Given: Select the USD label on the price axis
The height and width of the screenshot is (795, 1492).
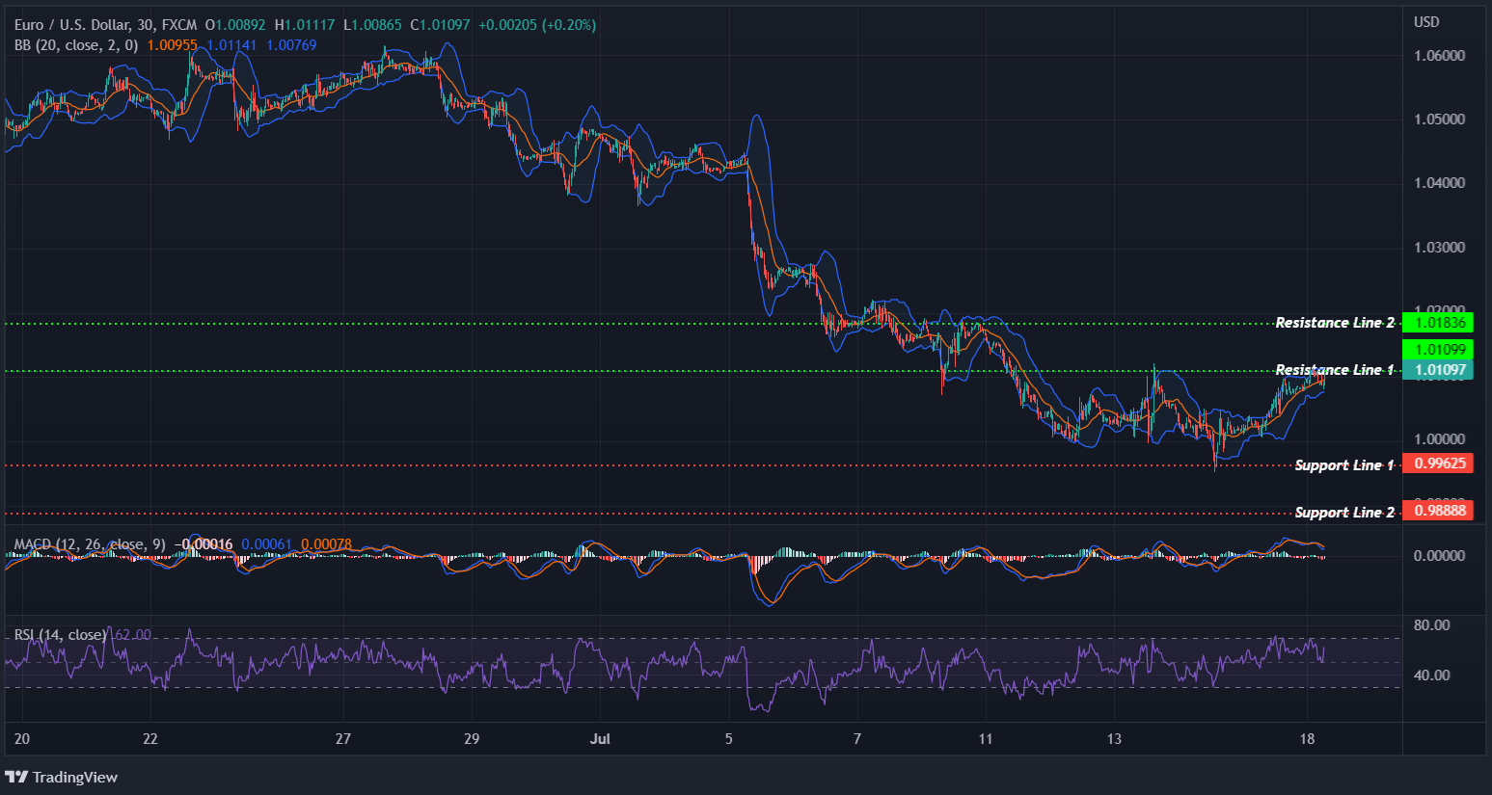Looking at the screenshot, I should click(x=1426, y=21).
